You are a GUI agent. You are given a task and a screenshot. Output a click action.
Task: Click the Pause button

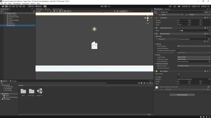[105, 6]
